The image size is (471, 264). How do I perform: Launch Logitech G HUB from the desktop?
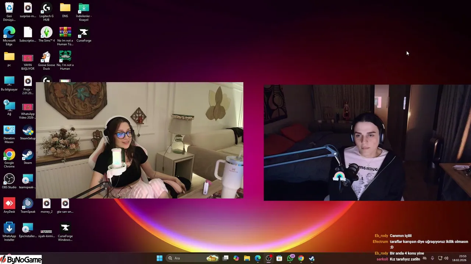pos(46,12)
